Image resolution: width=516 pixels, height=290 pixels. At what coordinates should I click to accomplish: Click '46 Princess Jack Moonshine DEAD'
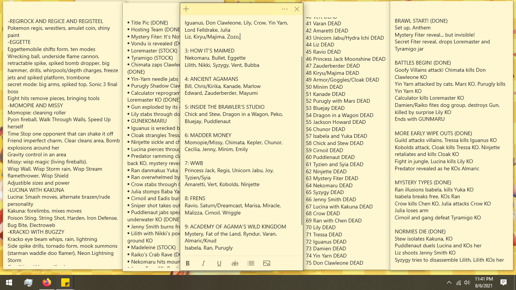tap(346, 59)
